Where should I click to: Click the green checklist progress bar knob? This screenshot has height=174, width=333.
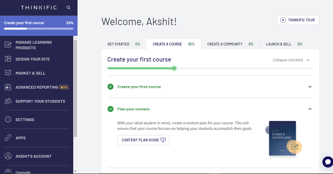click(x=174, y=68)
